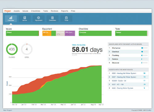Select the Controls discipline row

(128, 59)
